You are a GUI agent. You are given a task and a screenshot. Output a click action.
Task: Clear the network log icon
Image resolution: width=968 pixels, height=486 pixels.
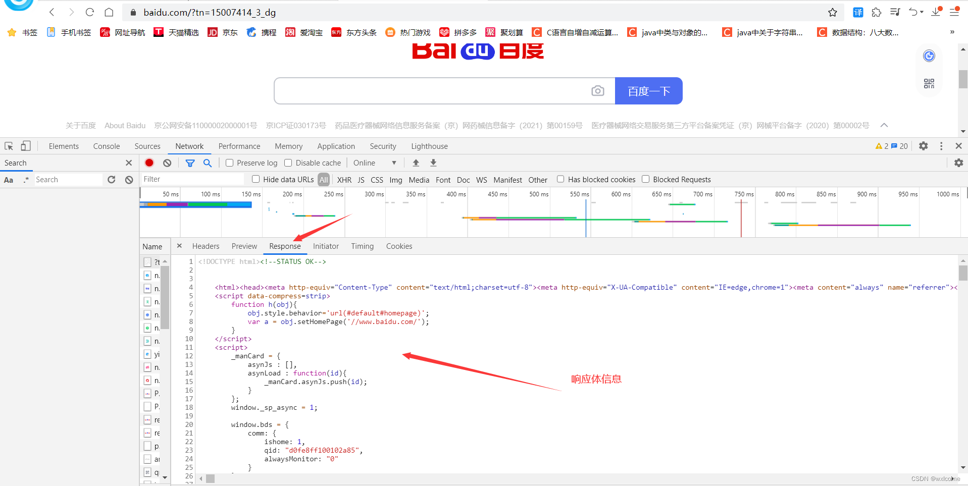[167, 163]
